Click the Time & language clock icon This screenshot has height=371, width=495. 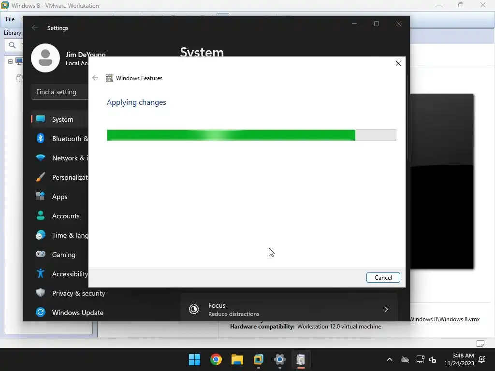click(41, 235)
